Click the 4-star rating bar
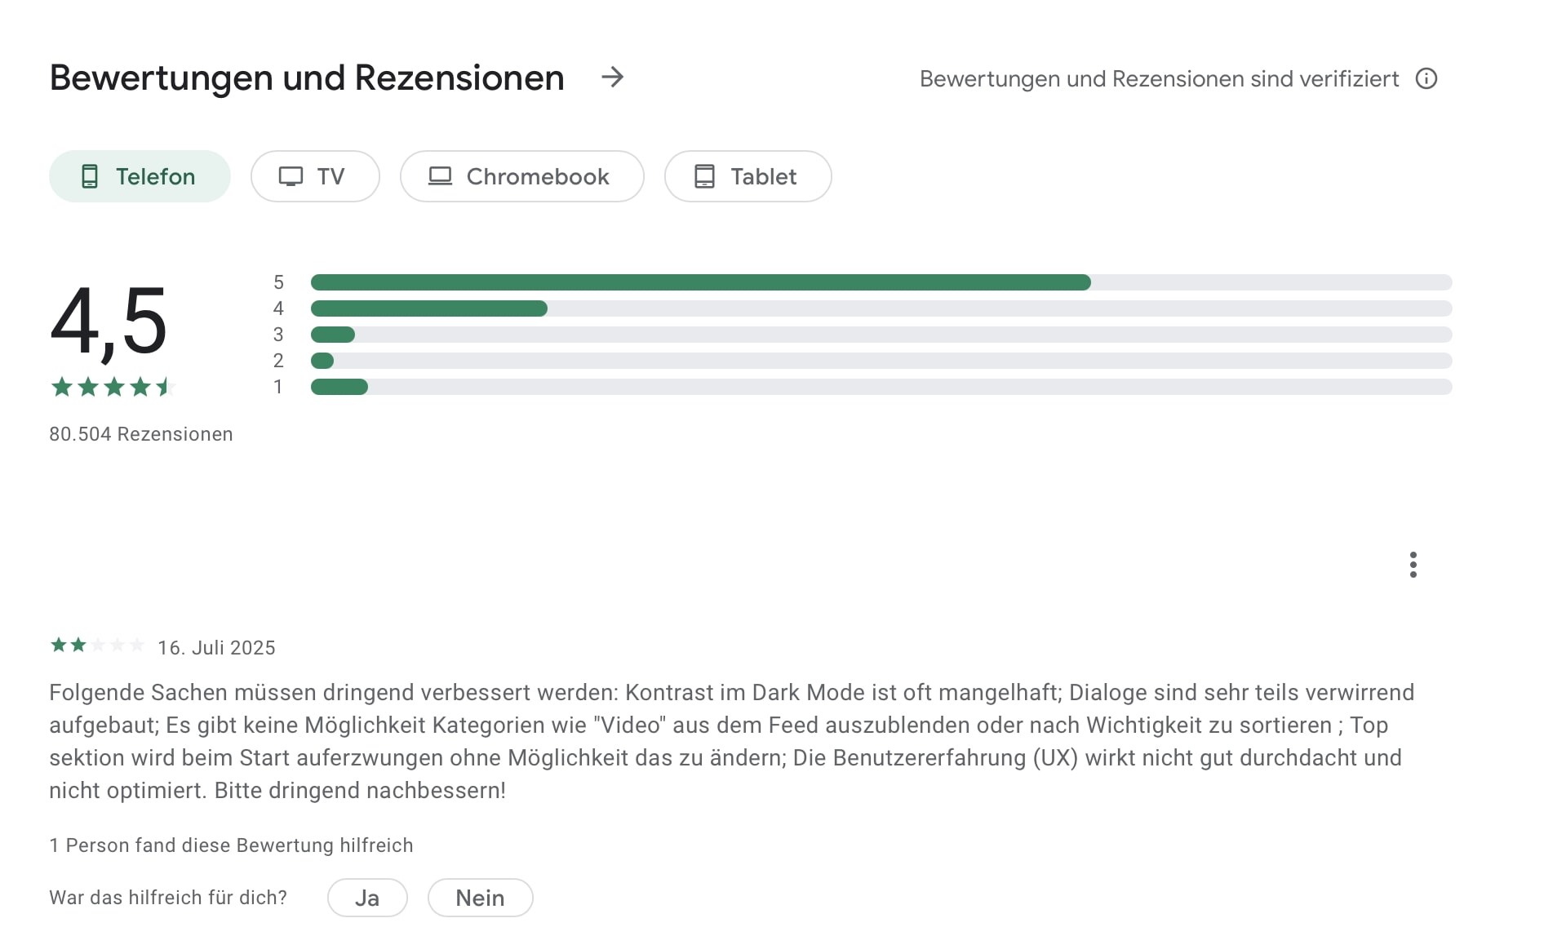Screen dimensions: 1544x945 pos(881,308)
